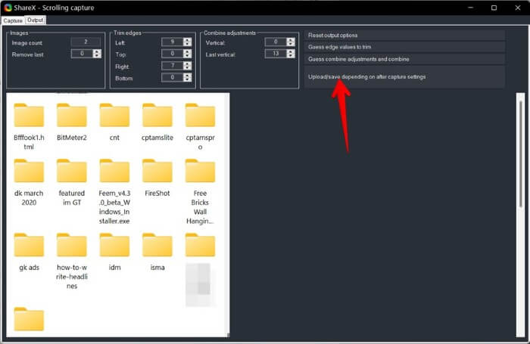Click the 'isma' folder name text
The width and height of the screenshot is (530, 344).
pos(157,268)
